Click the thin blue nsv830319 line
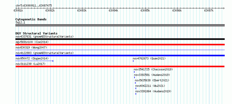232x104 pixels. pos(120,50)
